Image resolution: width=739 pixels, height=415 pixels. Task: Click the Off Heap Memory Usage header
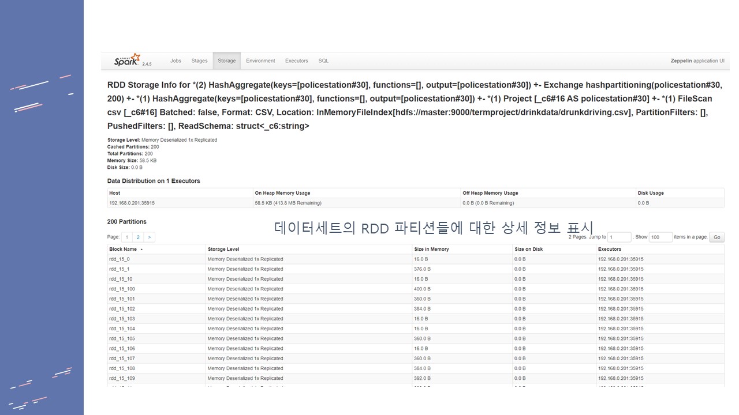point(490,193)
